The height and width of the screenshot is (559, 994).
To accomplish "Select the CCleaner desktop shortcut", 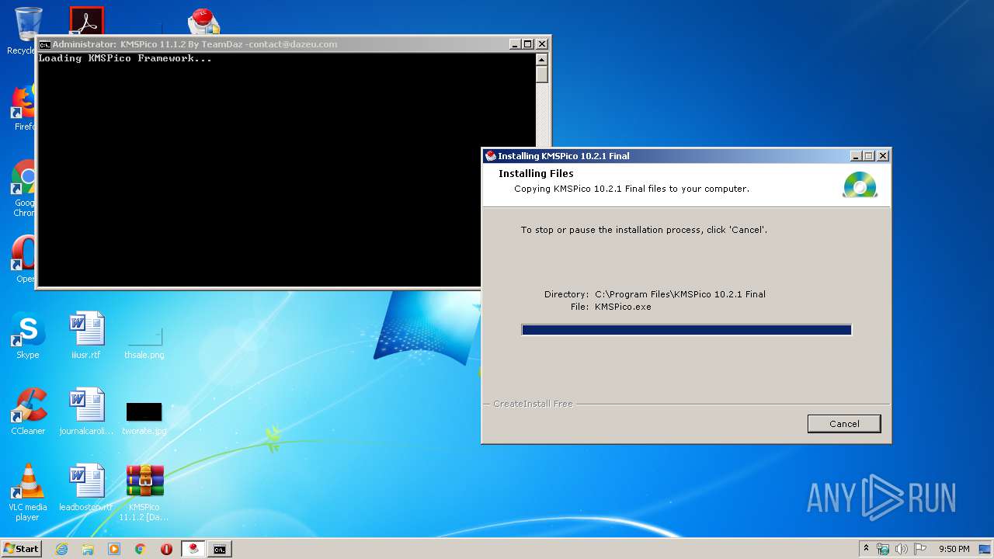I will [x=28, y=411].
